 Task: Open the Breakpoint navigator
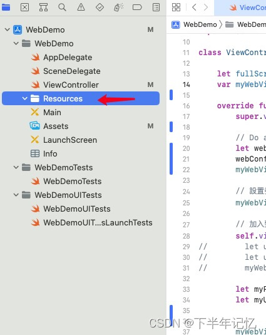pos(137,8)
